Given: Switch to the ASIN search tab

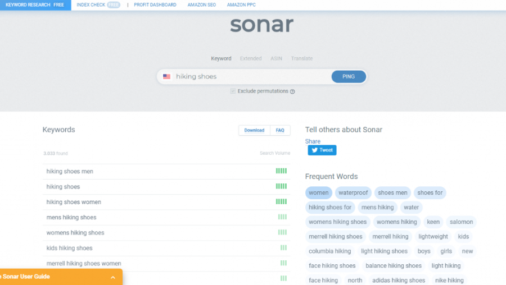Looking at the screenshot, I should pyautogui.click(x=276, y=58).
